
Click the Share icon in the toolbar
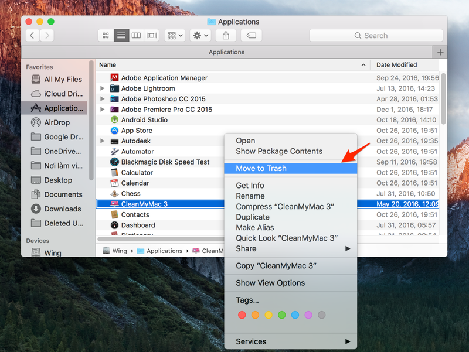[225, 35]
